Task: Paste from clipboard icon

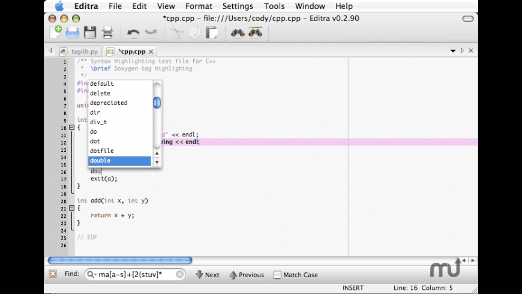Action: pos(212,32)
